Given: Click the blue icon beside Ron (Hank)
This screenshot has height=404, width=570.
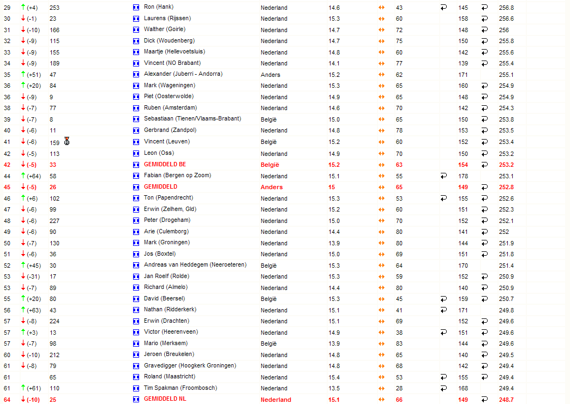Looking at the screenshot, I should pos(136,7).
